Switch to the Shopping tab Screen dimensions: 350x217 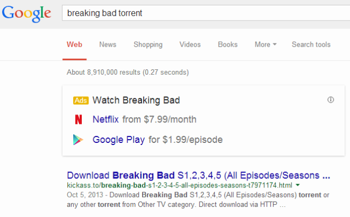pyautogui.click(x=148, y=45)
